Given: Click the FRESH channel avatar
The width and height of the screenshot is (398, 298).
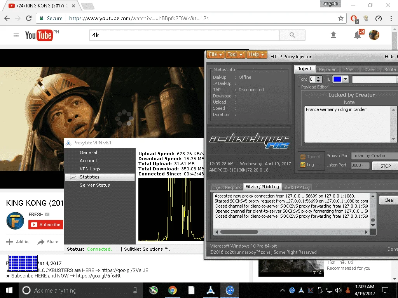Looking at the screenshot, I should point(15,221).
